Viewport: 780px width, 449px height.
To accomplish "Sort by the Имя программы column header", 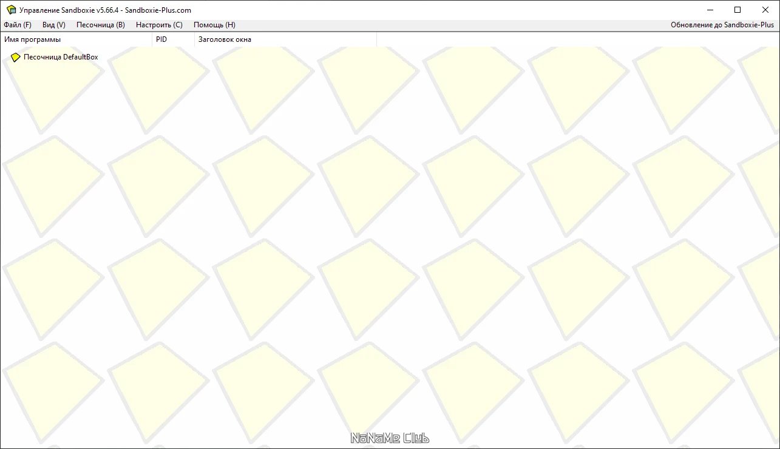I will click(x=76, y=39).
